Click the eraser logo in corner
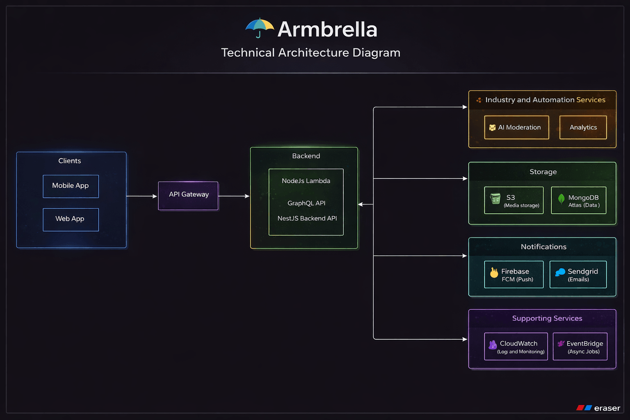630x420 pixels. 598,408
